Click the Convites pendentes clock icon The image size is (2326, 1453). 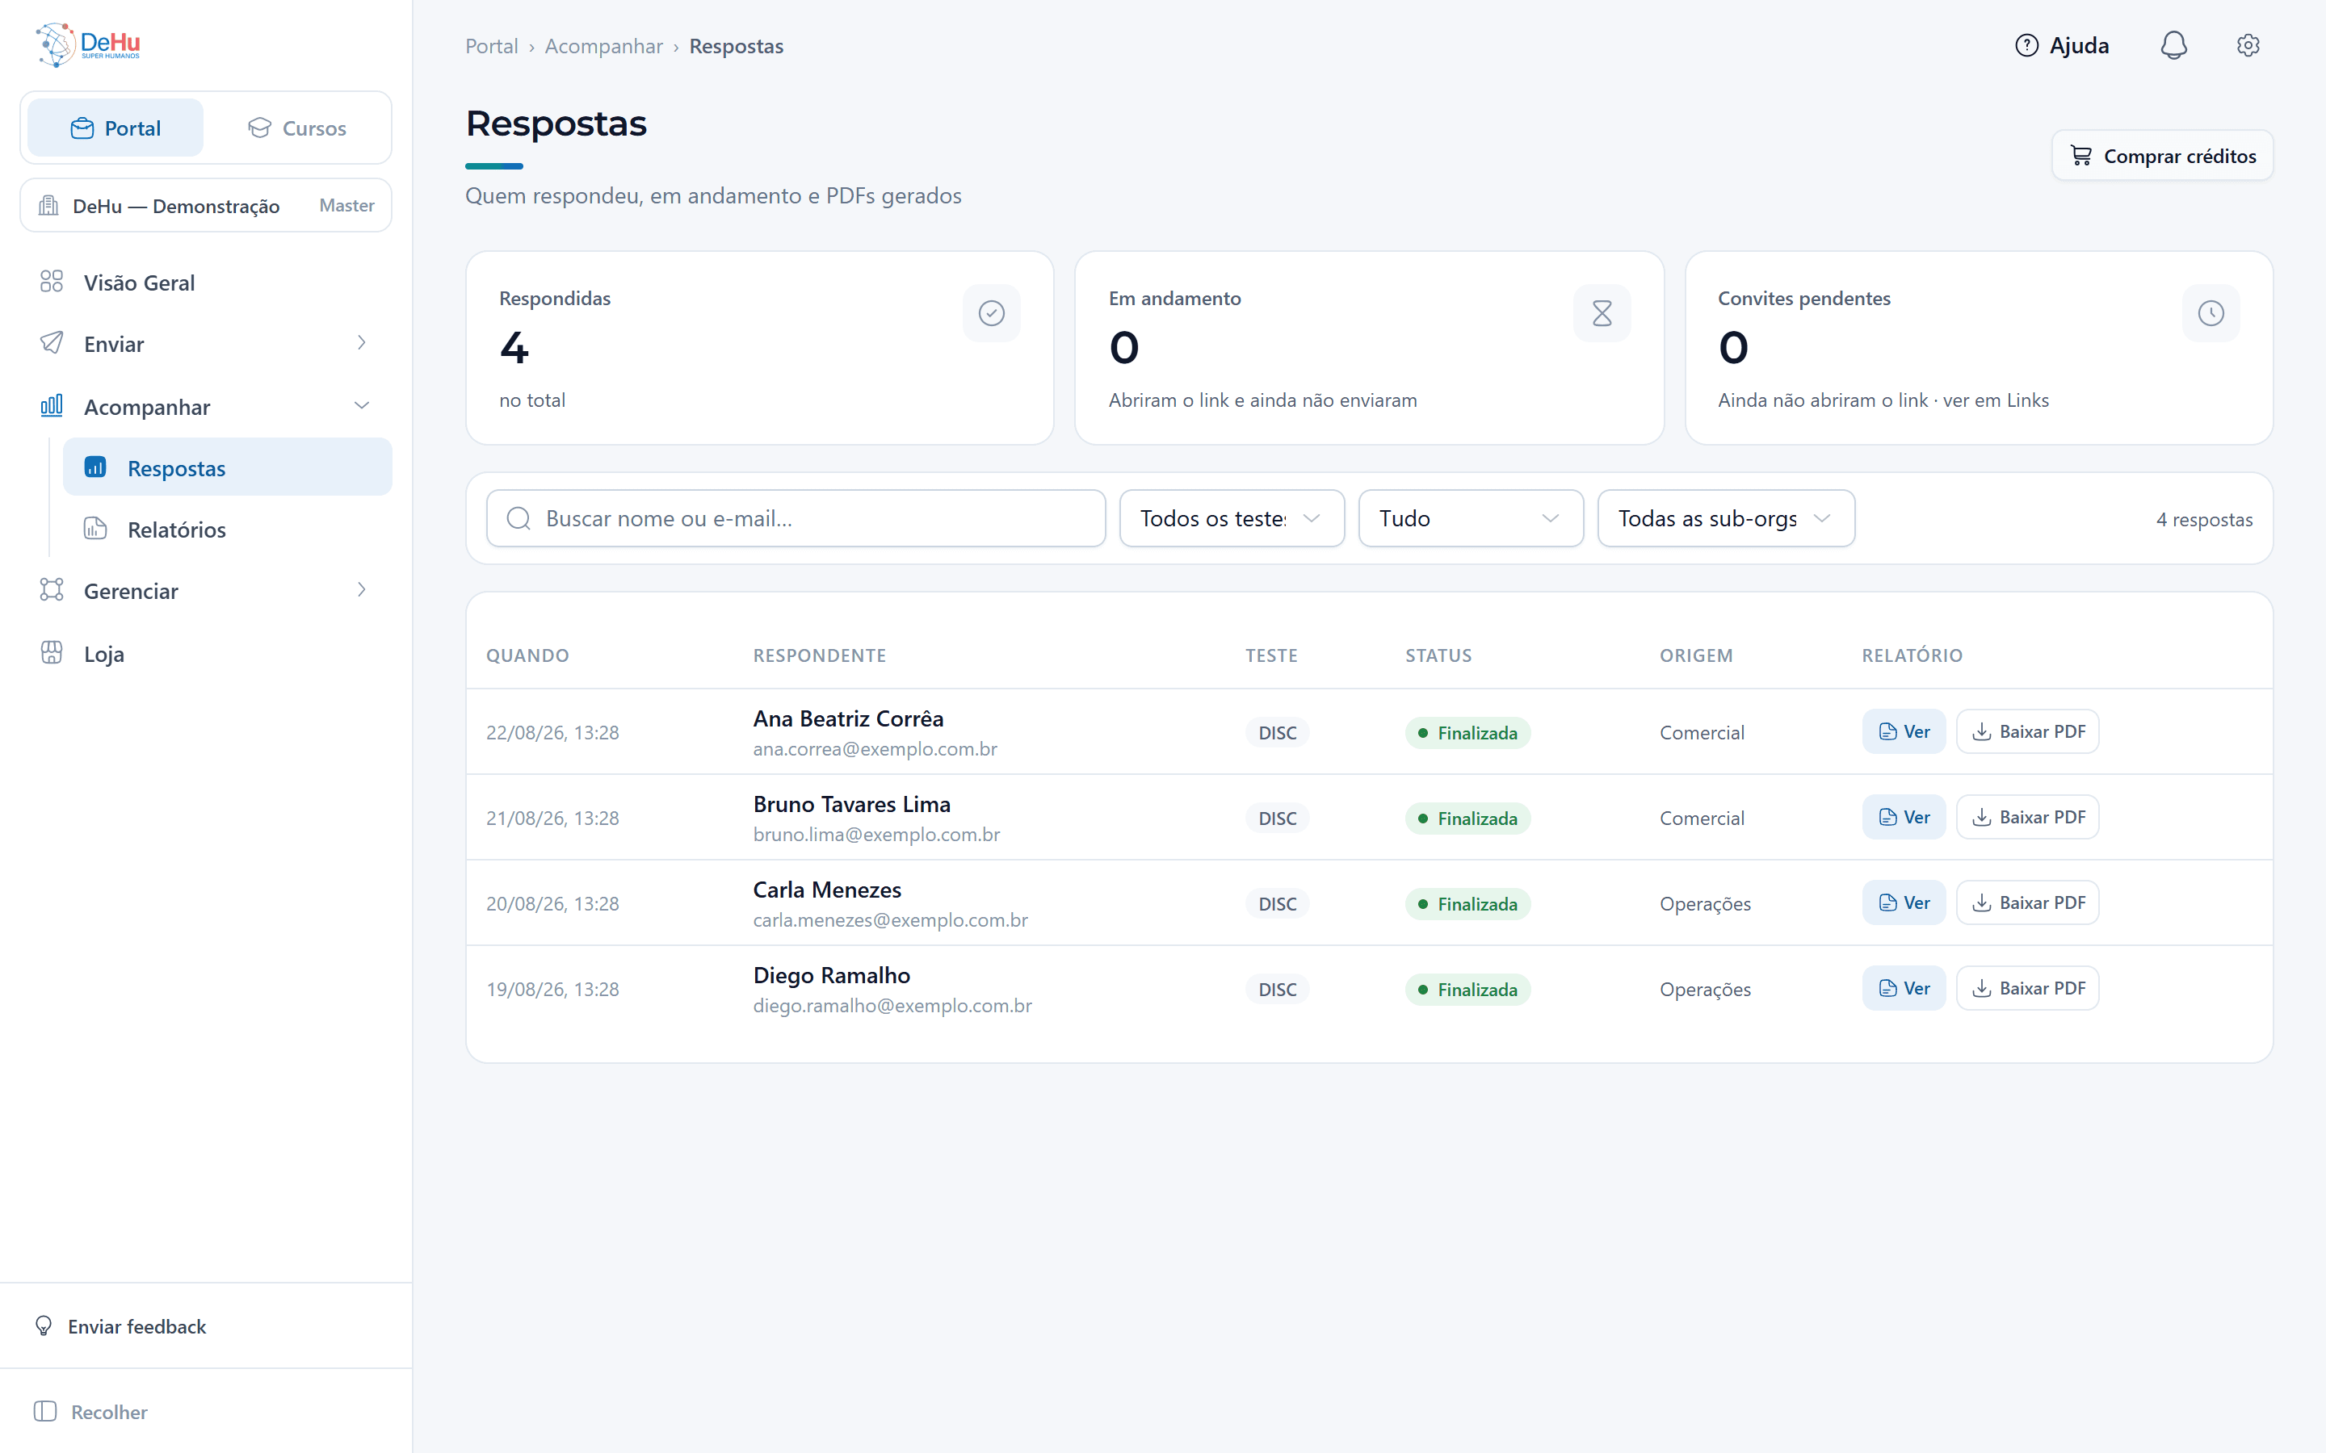coord(2211,313)
